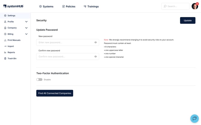Click the Company building icon
This screenshot has width=201, height=125.
(x=5, y=28)
